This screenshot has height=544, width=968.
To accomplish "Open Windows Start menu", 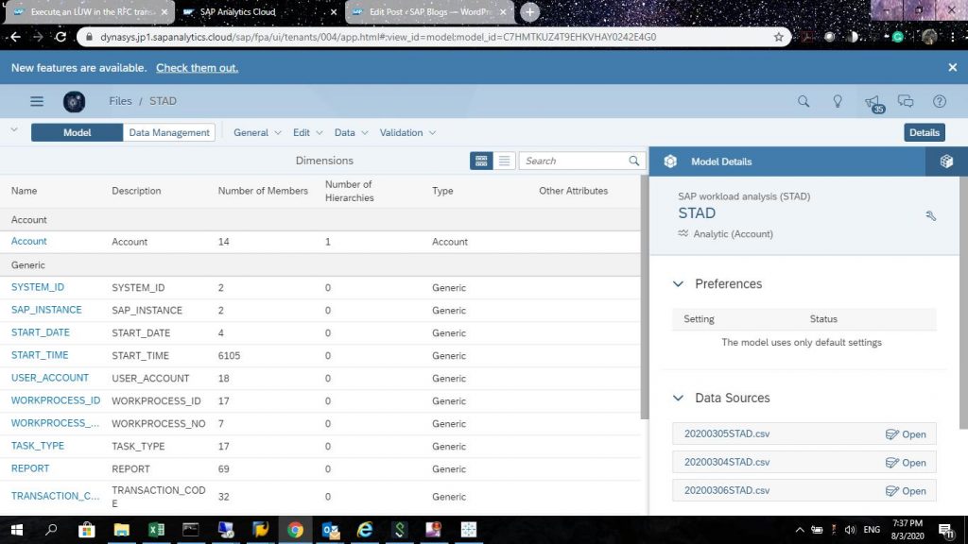I will 17,530.
